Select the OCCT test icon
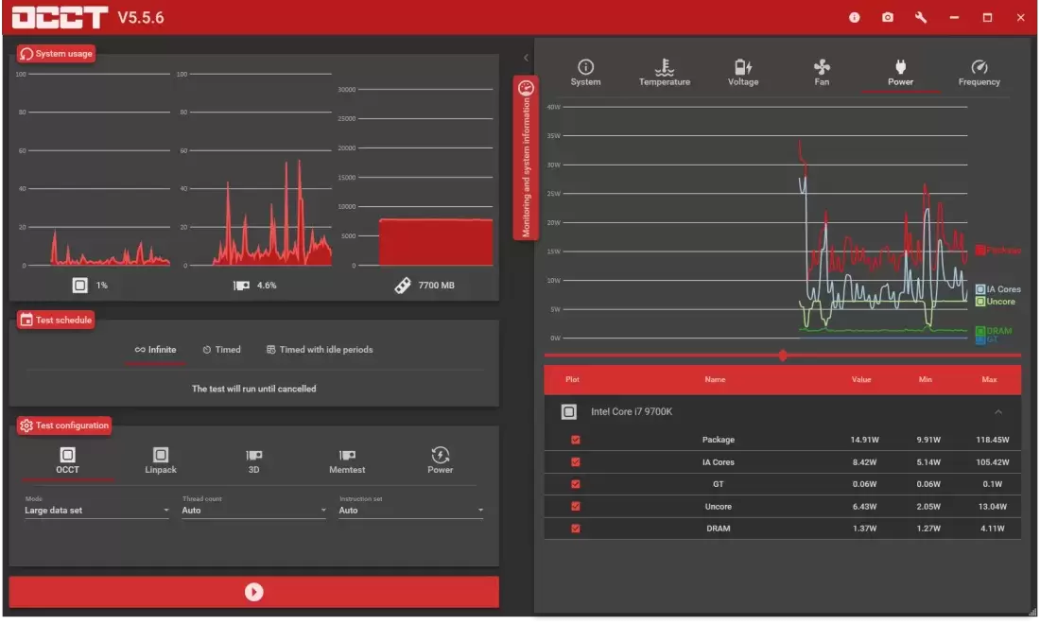Viewport: 1040px width, 625px height. (67, 456)
